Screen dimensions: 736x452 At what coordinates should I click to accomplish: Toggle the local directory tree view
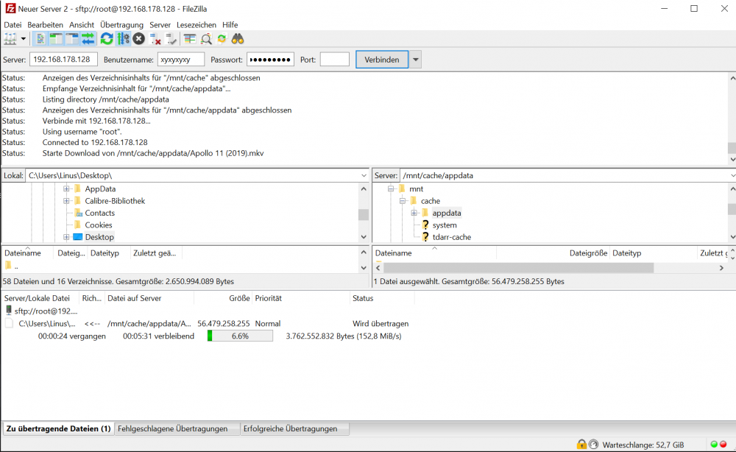point(56,39)
